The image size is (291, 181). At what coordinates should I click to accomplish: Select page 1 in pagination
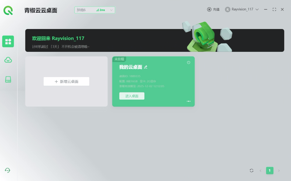pos(270,171)
